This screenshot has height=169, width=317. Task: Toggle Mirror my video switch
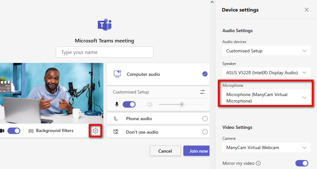point(302,163)
